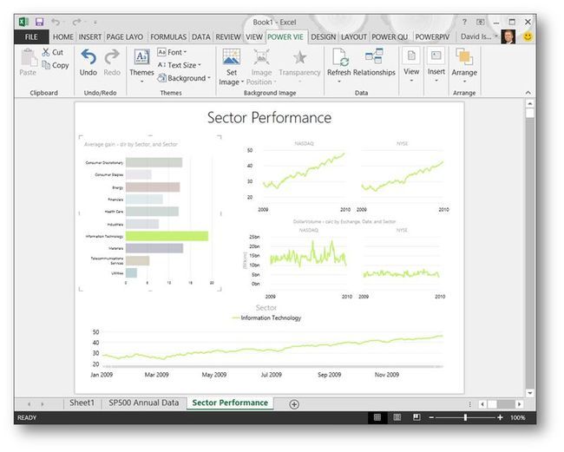
Task: Select the Energy bar in chart
Action: (153, 187)
